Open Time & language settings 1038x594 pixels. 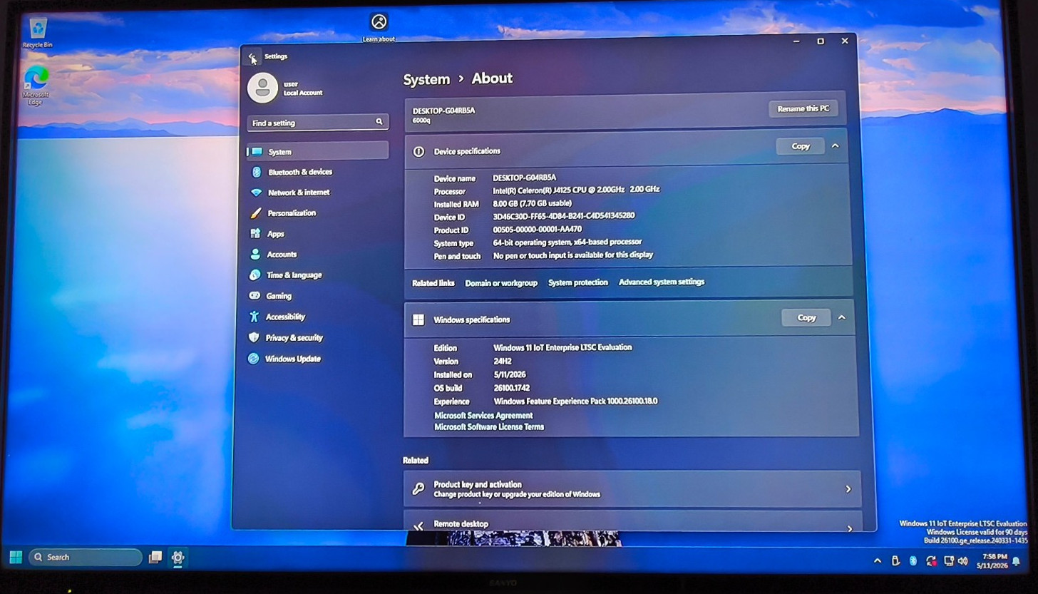point(318,275)
